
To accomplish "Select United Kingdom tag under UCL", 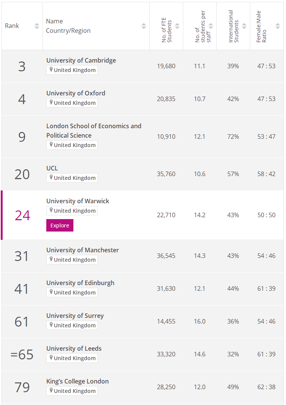I will pyautogui.click(x=72, y=178).
